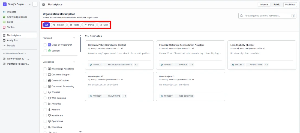Screen dimensions: 300x133
Task: Click the Finance dollar icon
Action: 49,110
